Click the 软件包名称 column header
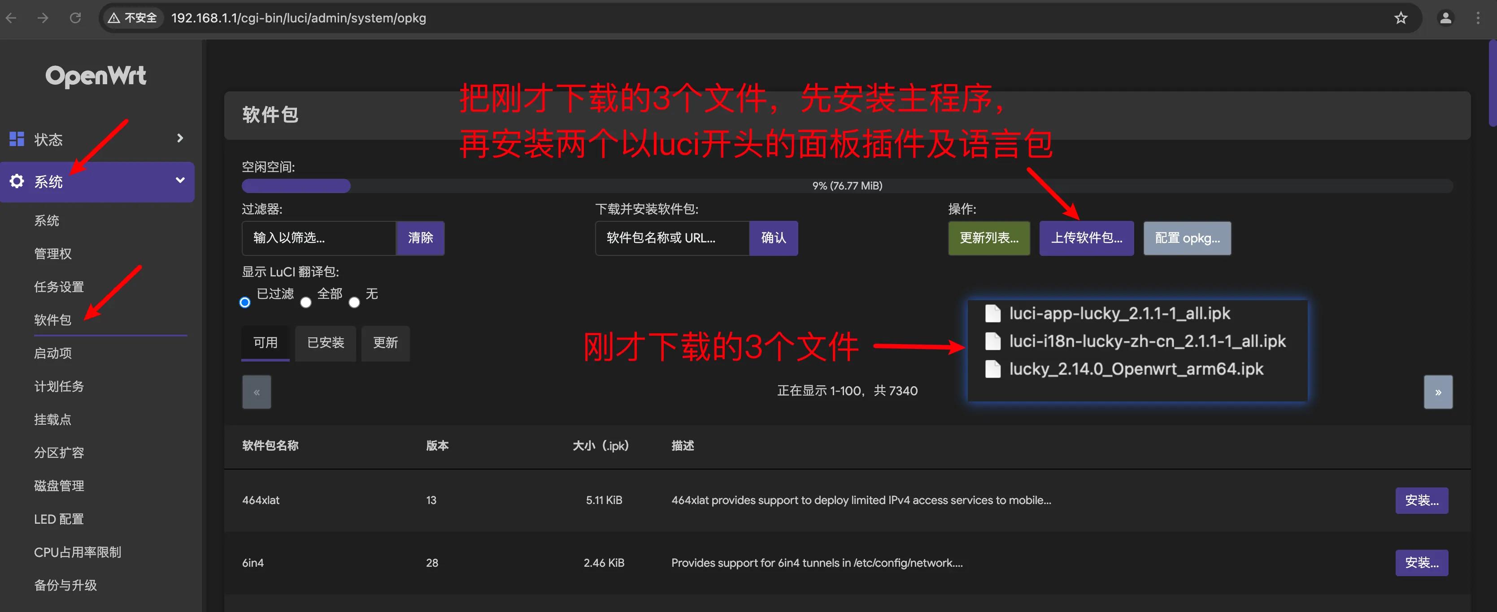The height and width of the screenshot is (612, 1497). [x=270, y=445]
